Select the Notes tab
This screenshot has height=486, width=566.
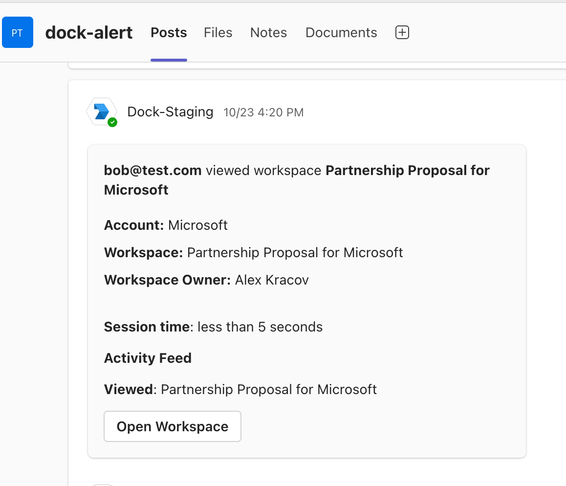click(x=268, y=33)
